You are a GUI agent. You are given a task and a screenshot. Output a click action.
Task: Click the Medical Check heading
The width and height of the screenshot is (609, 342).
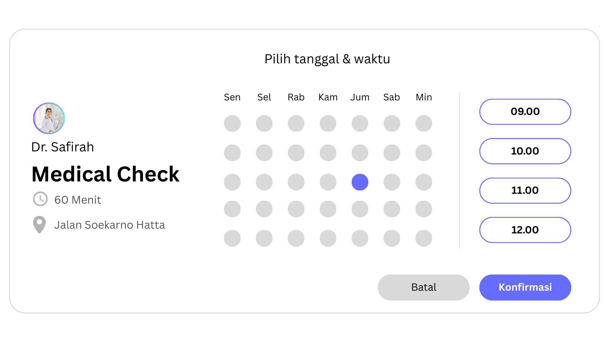click(106, 174)
